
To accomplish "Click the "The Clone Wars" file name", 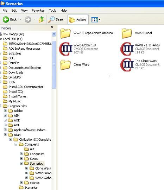I will pyautogui.click(x=146, y=61).
